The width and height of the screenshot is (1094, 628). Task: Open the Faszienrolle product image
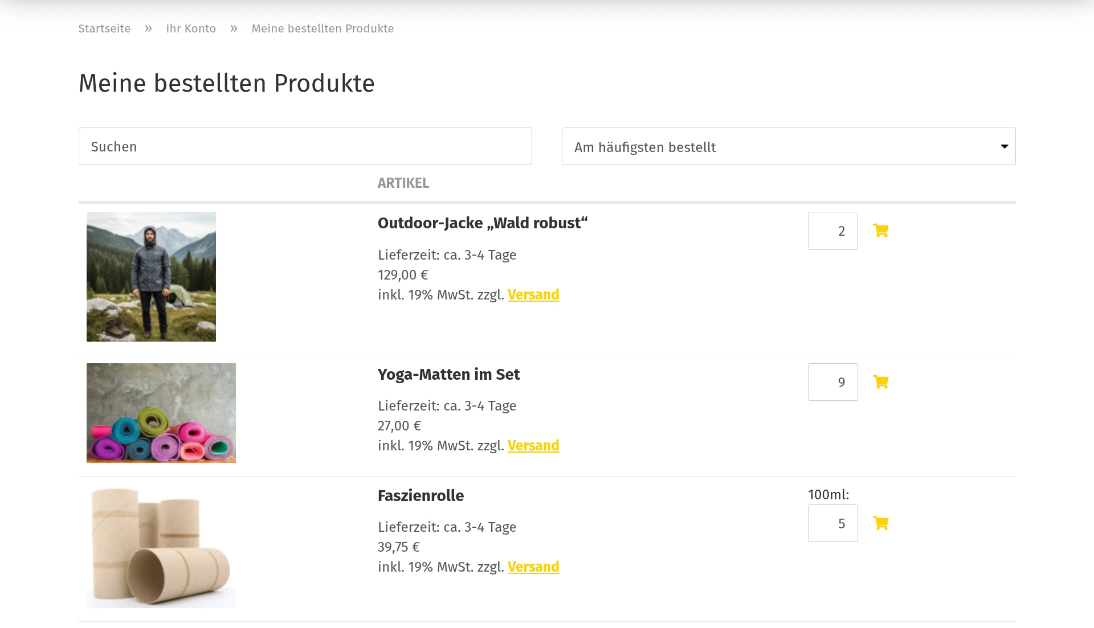coord(161,547)
